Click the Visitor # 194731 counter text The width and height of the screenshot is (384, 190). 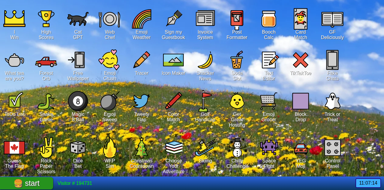pyautogui.click(x=75, y=183)
